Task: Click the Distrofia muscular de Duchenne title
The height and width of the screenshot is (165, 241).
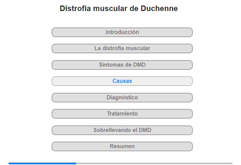Action: click(x=119, y=9)
